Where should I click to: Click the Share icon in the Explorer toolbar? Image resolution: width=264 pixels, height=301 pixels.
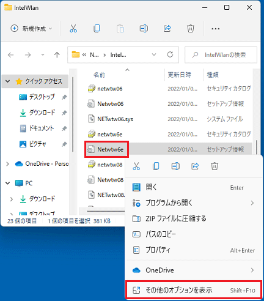(x=167, y=28)
